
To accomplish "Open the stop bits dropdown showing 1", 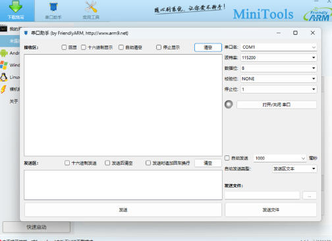I will click(279, 90).
